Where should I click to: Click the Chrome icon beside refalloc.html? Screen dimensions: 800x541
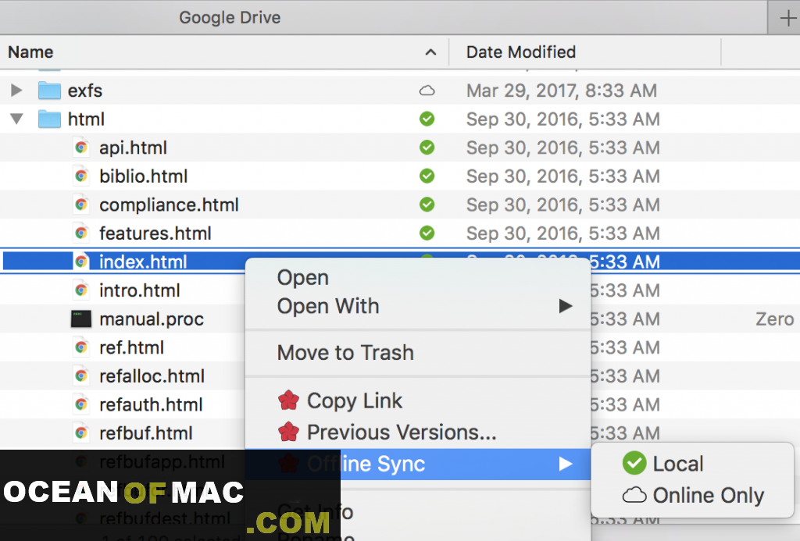(80, 376)
